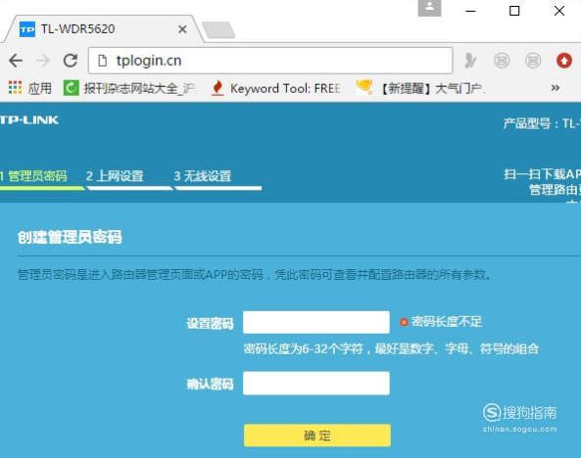Open the Keyword Tool: FREE bookmark
The width and height of the screenshot is (581, 458).
(x=275, y=88)
